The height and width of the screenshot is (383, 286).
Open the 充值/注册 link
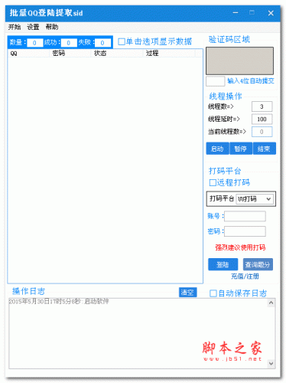coord(245,277)
